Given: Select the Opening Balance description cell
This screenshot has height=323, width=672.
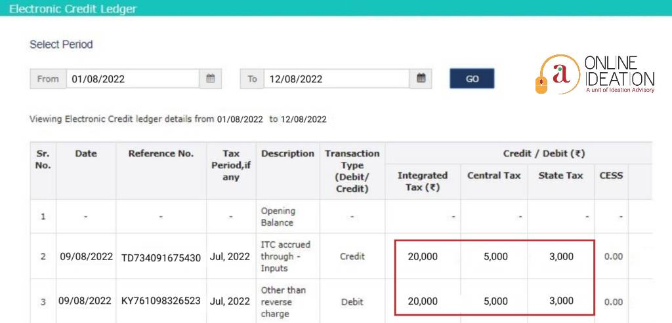Looking at the screenshot, I should point(278,217).
